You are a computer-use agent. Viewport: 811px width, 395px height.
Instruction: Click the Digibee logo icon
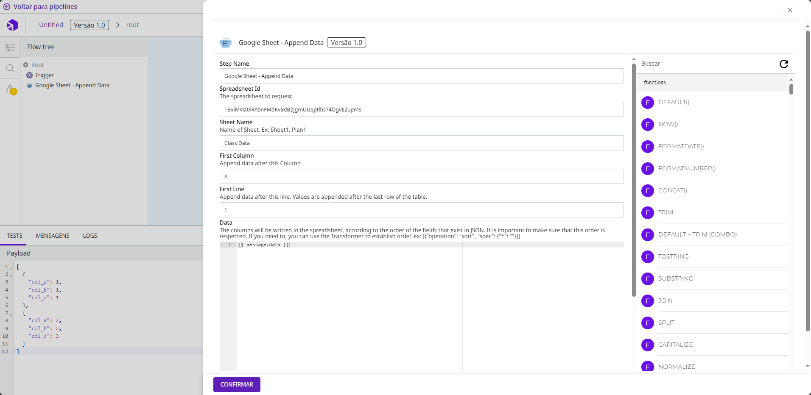point(13,25)
